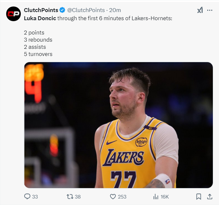Click the blue verified badge
This screenshot has width=219, height=205.
pyautogui.click(x=62, y=10)
